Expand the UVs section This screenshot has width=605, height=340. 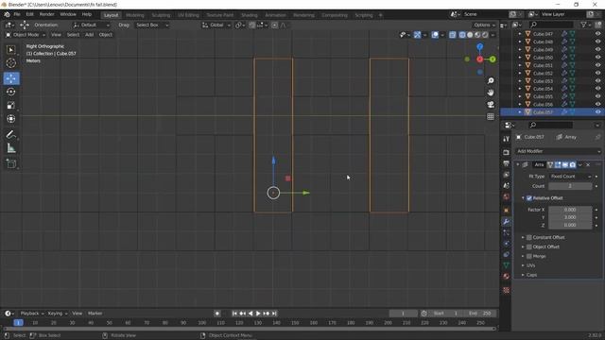pos(531,265)
